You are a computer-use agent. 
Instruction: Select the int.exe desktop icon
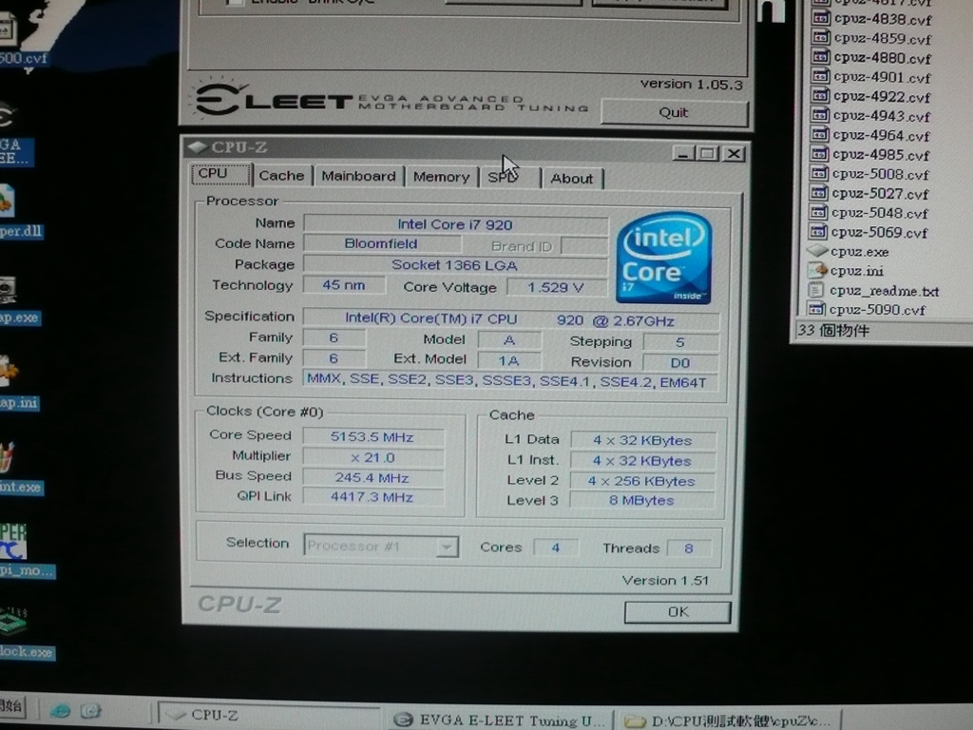click(8, 458)
